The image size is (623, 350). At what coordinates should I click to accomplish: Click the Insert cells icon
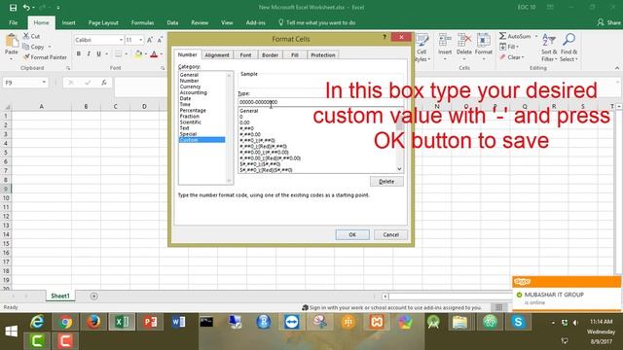click(x=445, y=41)
